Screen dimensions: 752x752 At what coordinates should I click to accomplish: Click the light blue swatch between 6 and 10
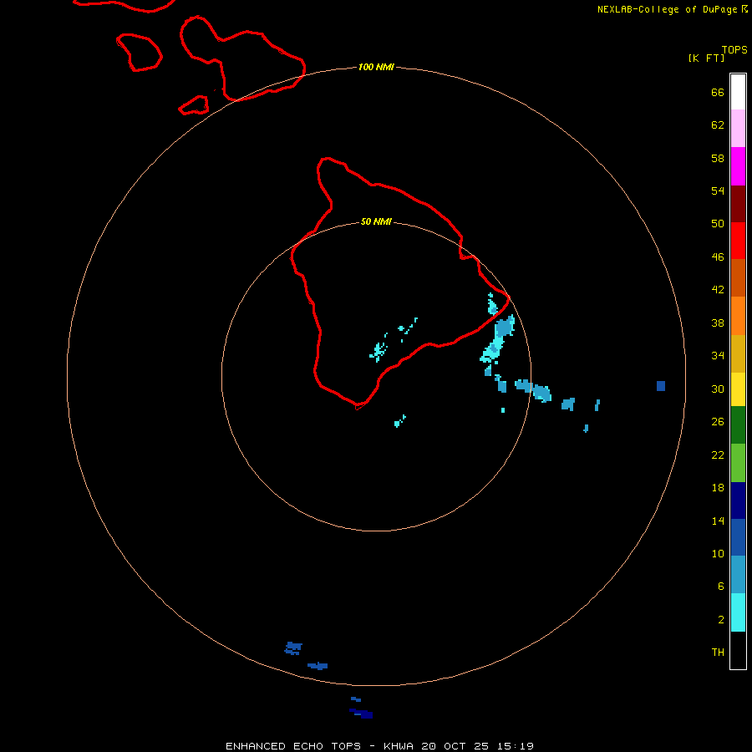pos(738,575)
